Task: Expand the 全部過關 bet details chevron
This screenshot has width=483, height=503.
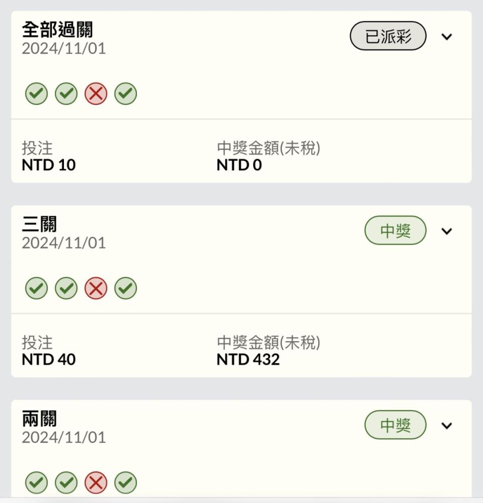Action: click(447, 37)
